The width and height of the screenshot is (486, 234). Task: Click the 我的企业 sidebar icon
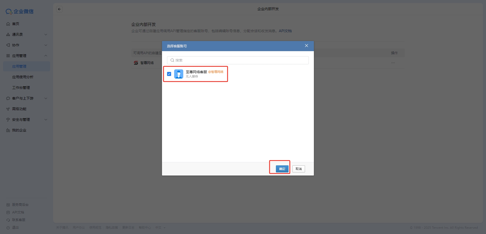click(8, 130)
